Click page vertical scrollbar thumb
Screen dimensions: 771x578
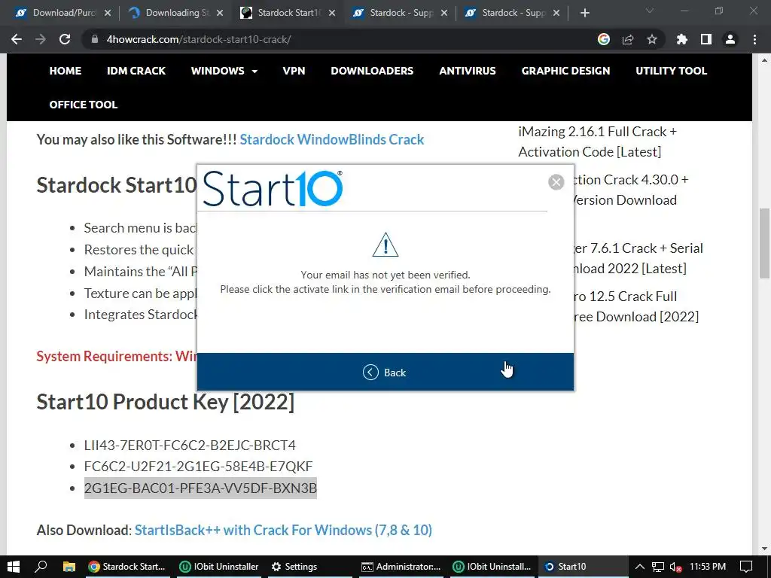pos(764,243)
